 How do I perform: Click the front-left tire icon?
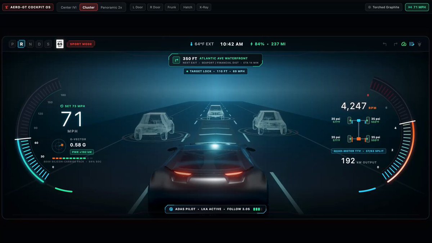349,120
